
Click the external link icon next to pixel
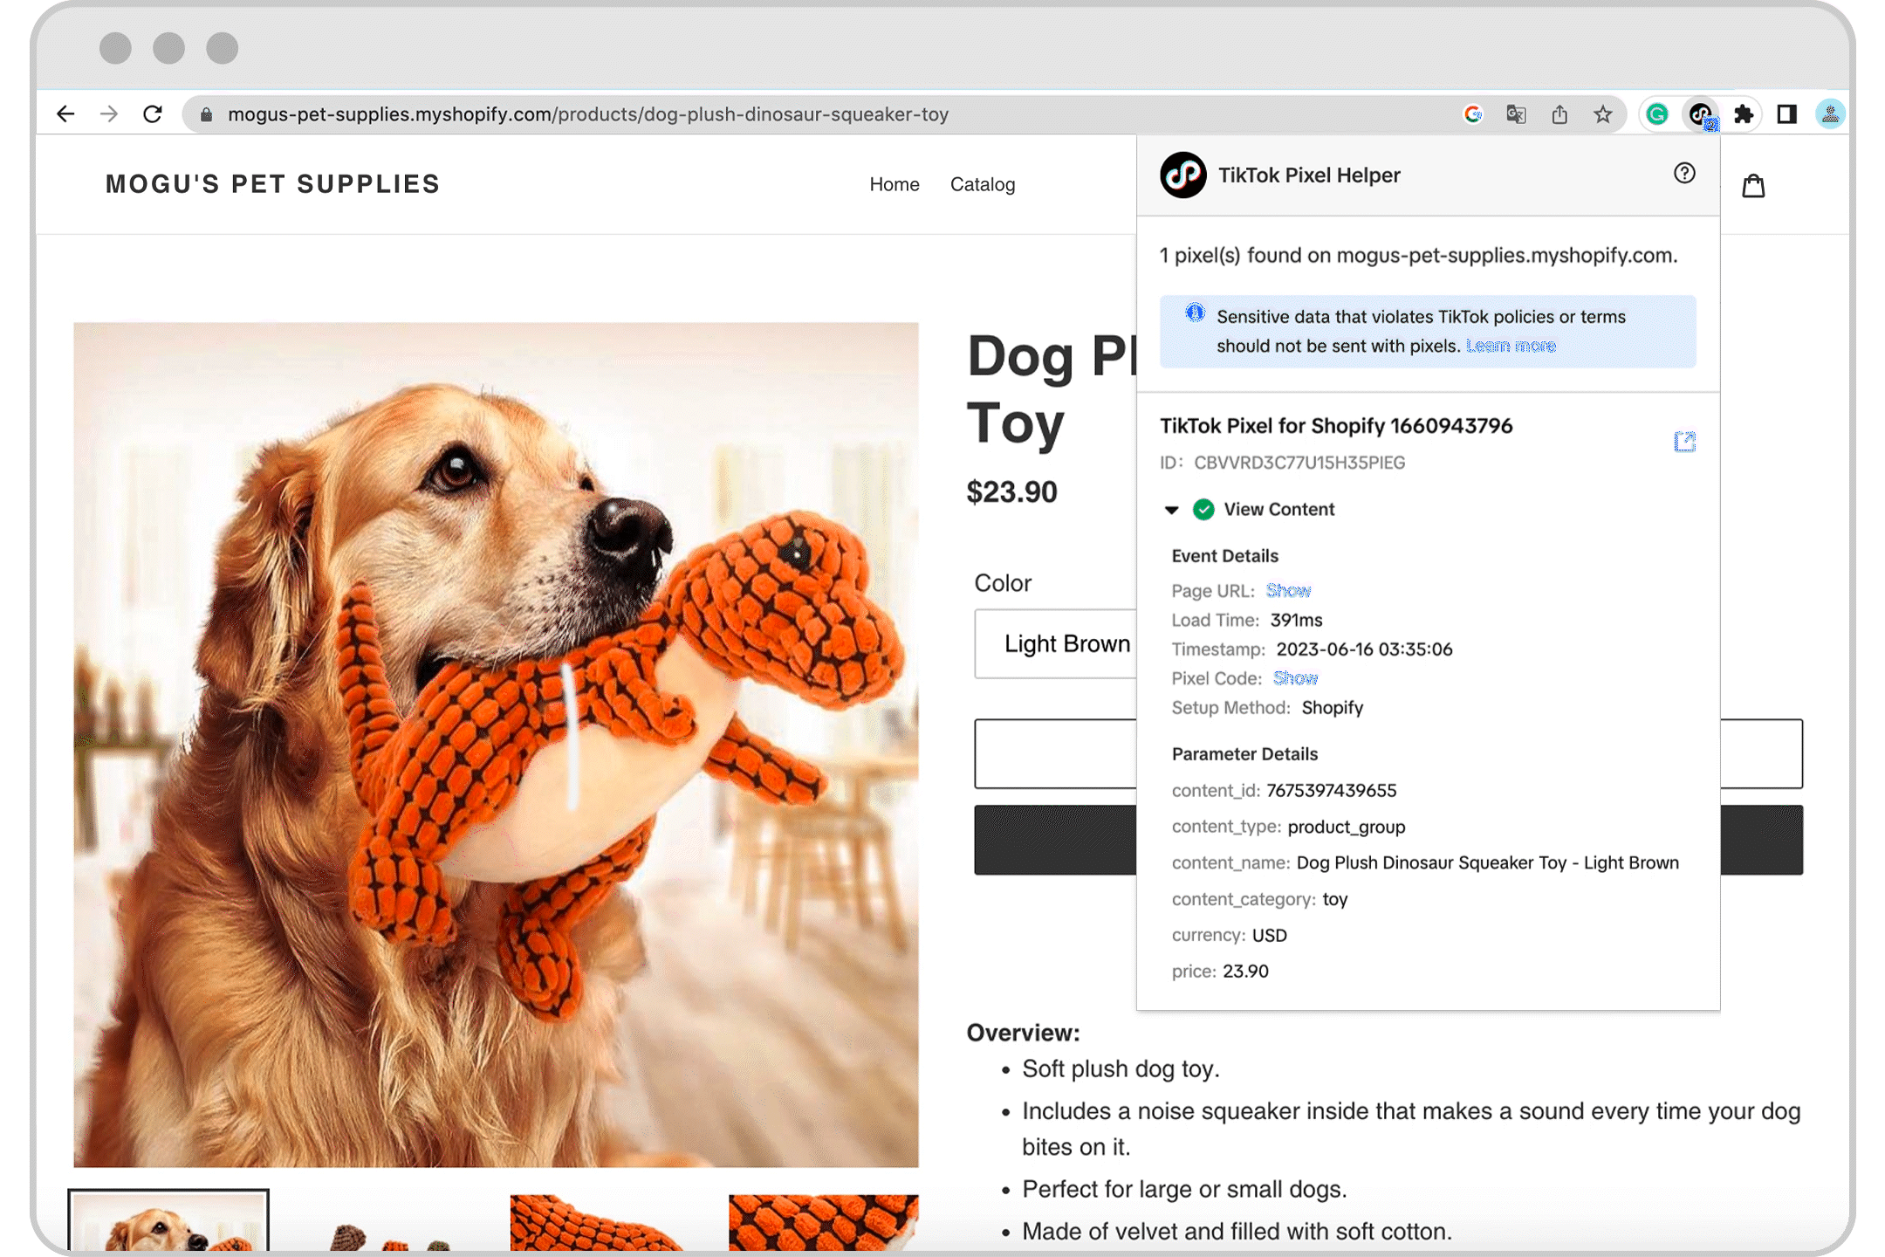tap(1684, 442)
